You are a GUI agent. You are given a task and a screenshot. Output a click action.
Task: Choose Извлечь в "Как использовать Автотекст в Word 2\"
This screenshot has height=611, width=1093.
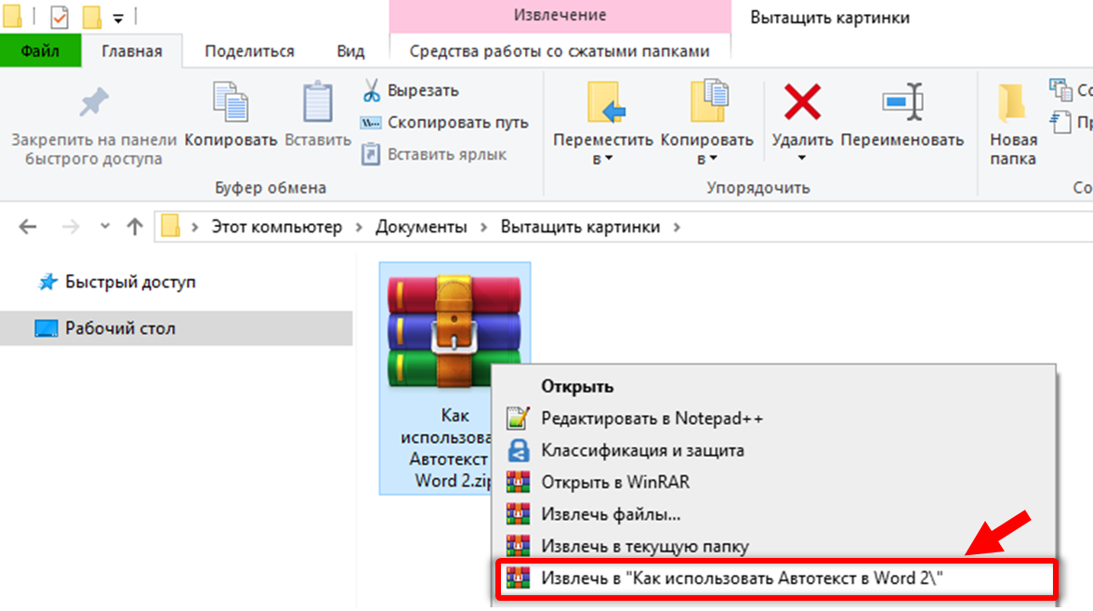click(777, 578)
